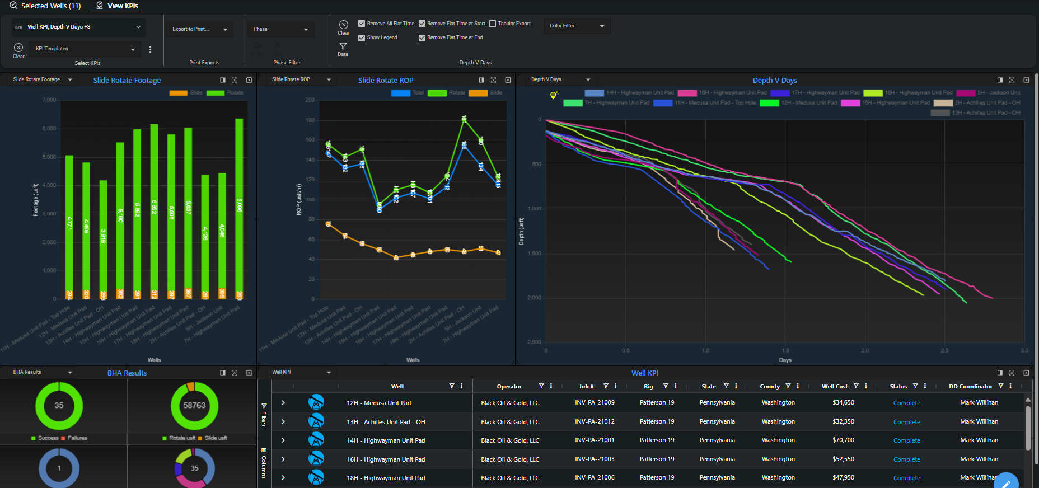Open the Color Filter dropdown
The image size is (1039, 488).
pyautogui.click(x=577, y=26)
